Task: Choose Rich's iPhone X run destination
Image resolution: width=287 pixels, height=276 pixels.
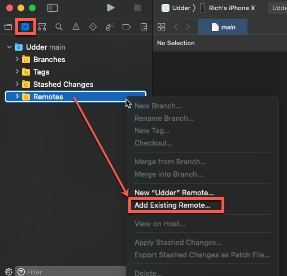Action: pyautogui.click(x=228, y=8)
